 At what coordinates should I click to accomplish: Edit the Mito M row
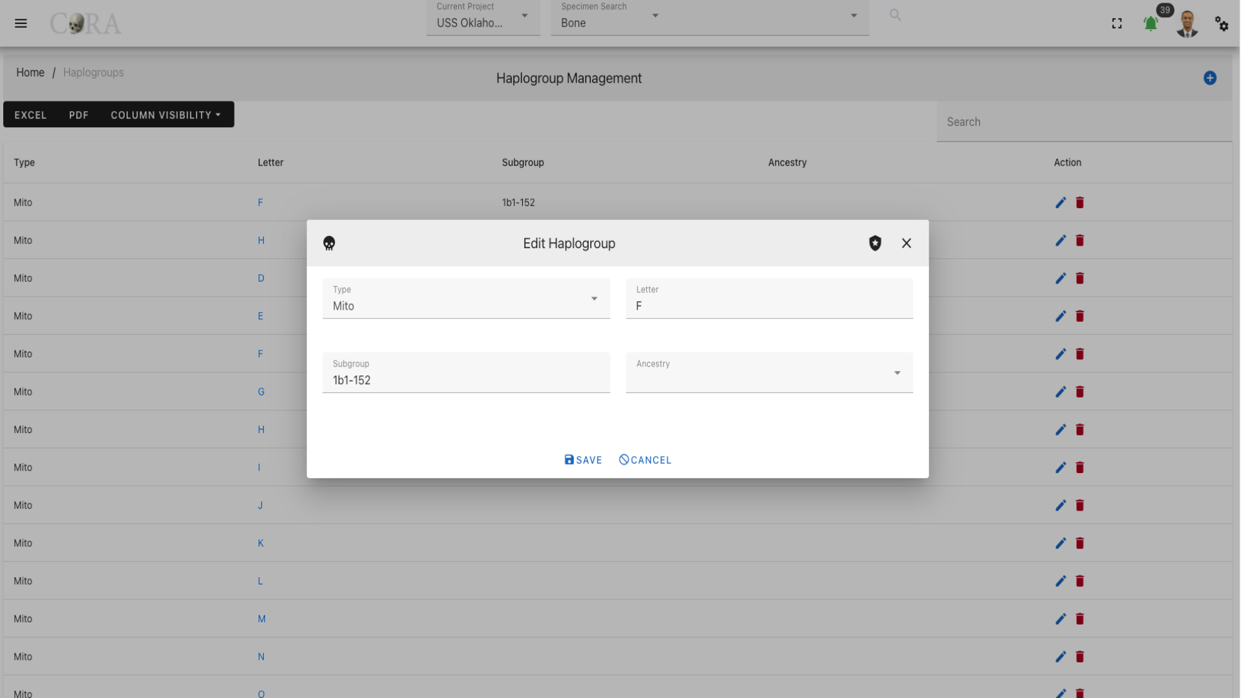tap(1061, 619)
